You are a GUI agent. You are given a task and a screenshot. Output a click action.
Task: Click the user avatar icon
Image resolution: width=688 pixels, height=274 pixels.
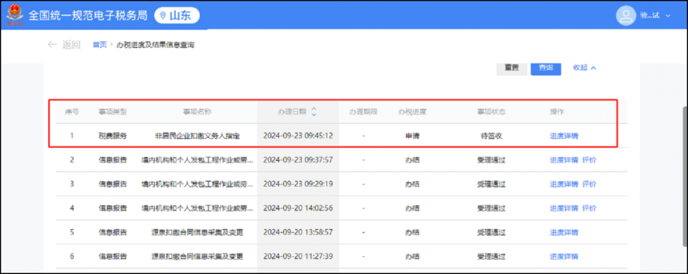click(626, 15)
